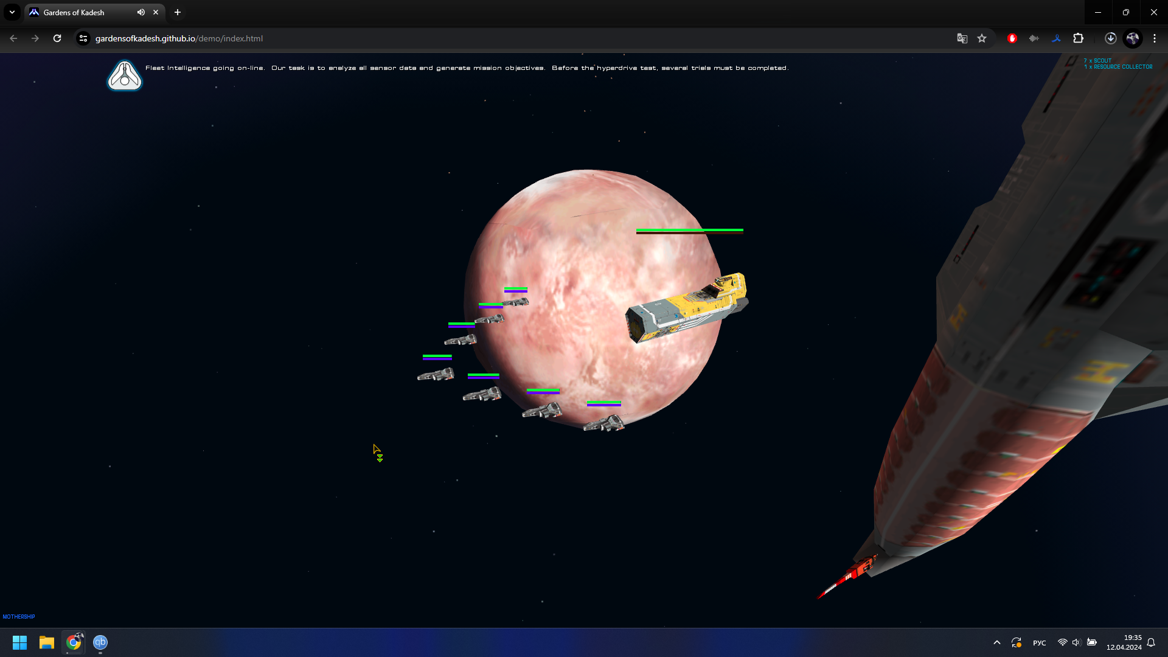Open Wi-Fi network settings
1168x657 pixels.
pos(1062,642)
